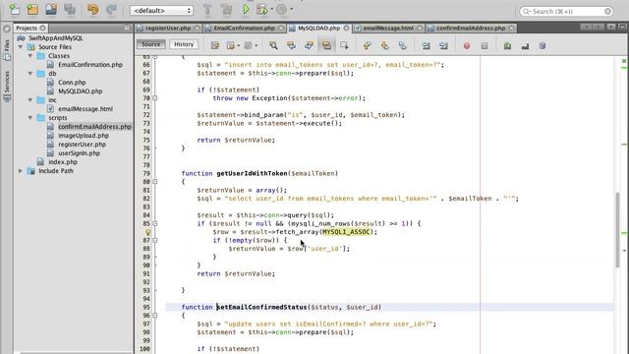Go to Previous Bookmark icon
This screenshot has width=629, height=354.
(367, 45)
